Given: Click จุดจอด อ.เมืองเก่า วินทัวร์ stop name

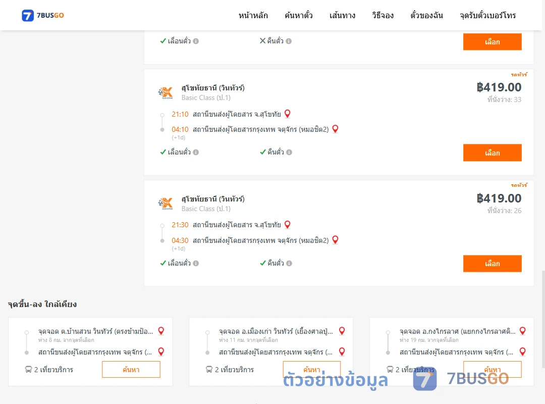Looking at the screenshot, I should (276, 331).
